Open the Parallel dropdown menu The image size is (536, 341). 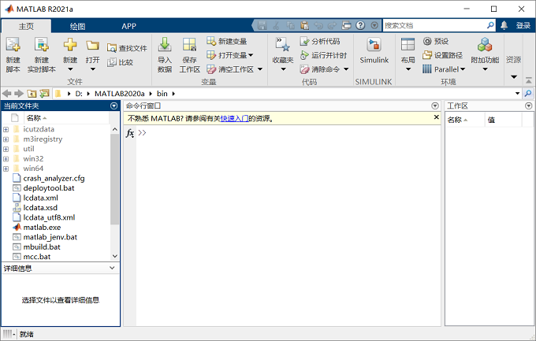tap(463, 69)
